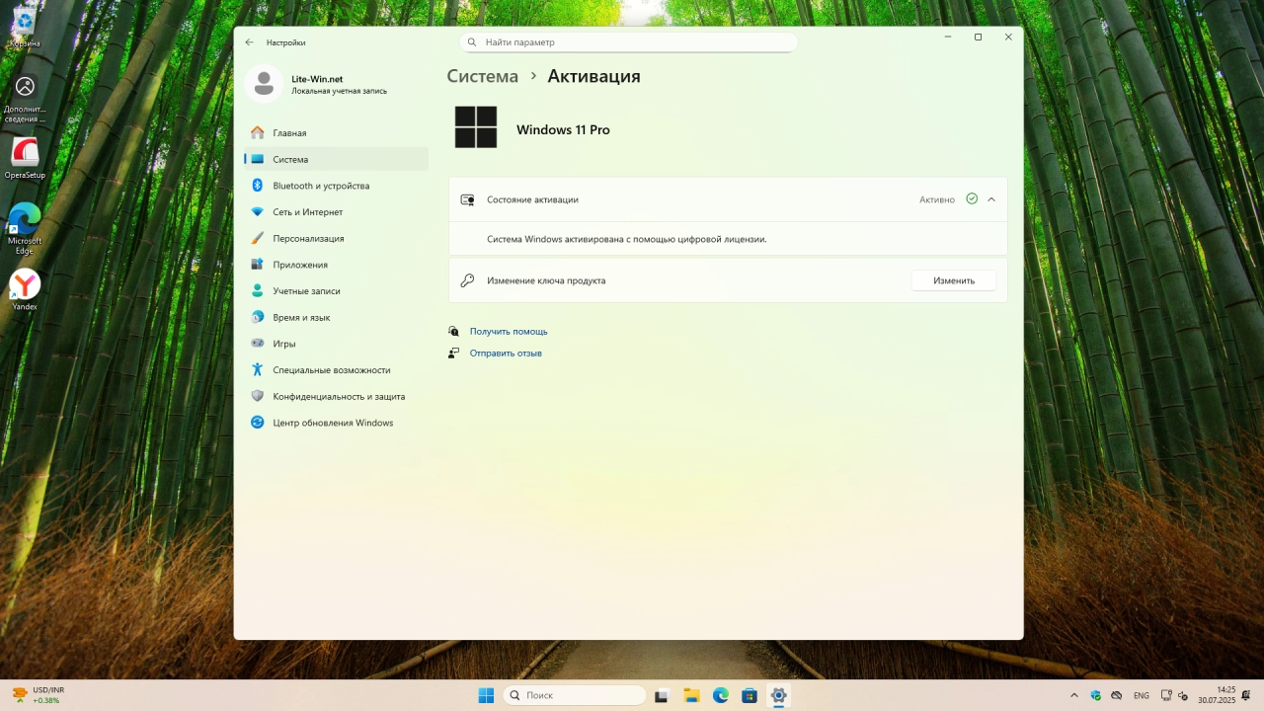Open the Start menu
Viewport: 1264px width, 711px height.
486,695
